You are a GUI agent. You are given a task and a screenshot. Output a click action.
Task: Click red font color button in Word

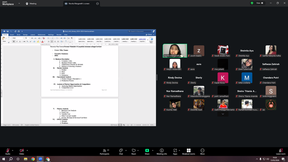pyautogui.click(x=42, y=41)
